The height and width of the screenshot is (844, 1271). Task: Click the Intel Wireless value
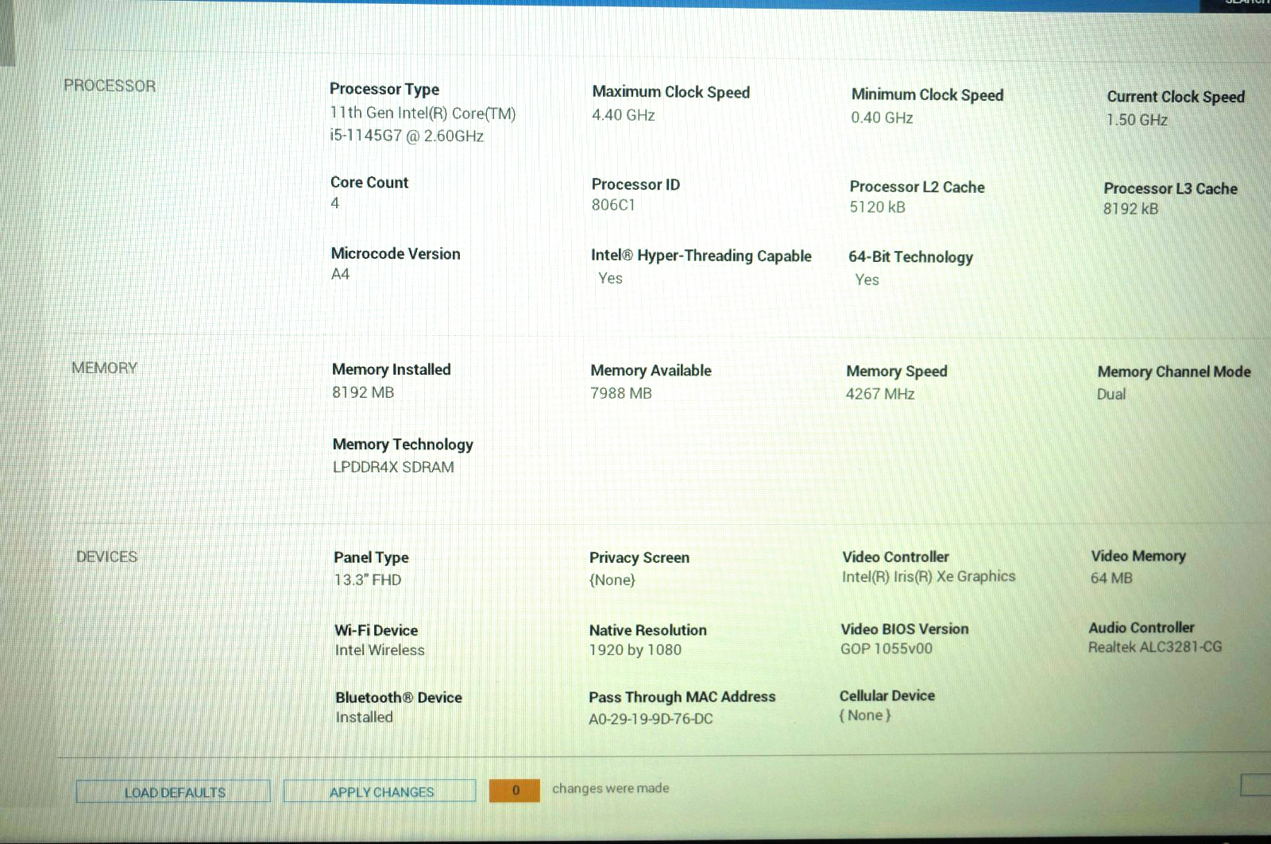pos(380,650)
